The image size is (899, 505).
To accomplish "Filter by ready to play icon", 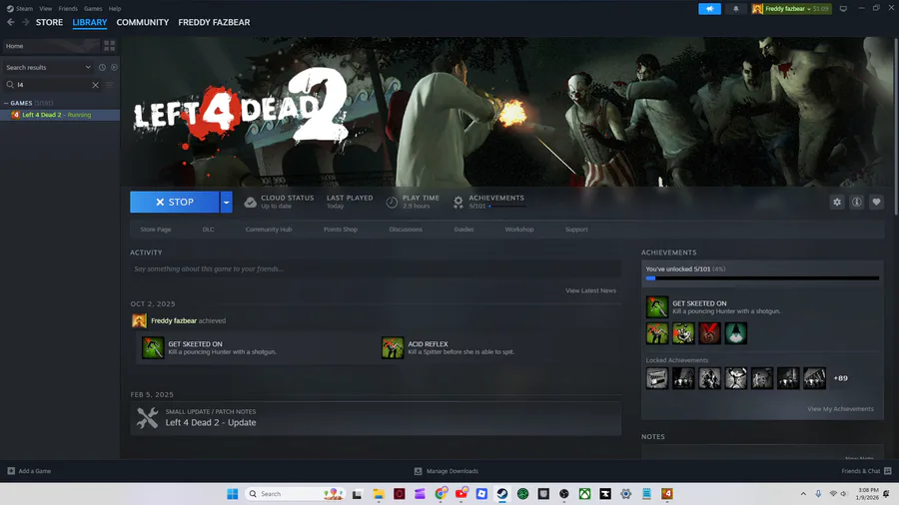I will [114, 67].
